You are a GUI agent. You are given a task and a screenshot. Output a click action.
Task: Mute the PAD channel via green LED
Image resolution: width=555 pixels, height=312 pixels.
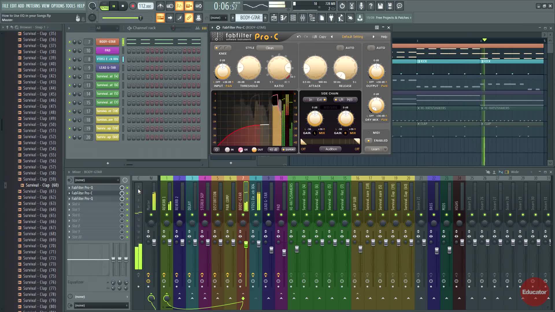(x=70, y=51)
